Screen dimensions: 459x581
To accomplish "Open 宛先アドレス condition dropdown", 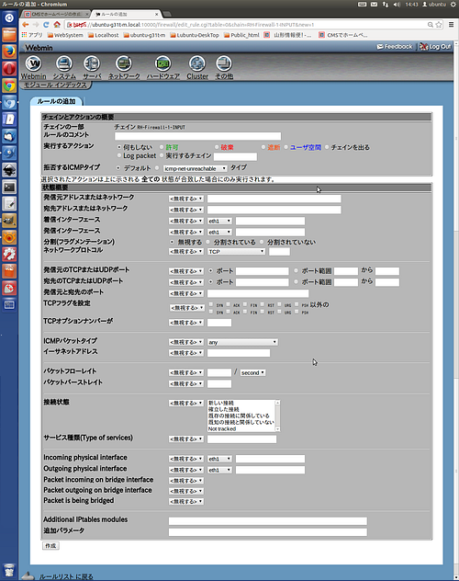I will tap(186, 210).
